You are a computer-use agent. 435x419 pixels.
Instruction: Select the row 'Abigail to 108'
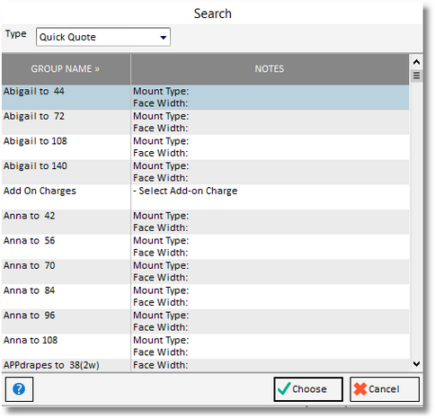point(205,147)
